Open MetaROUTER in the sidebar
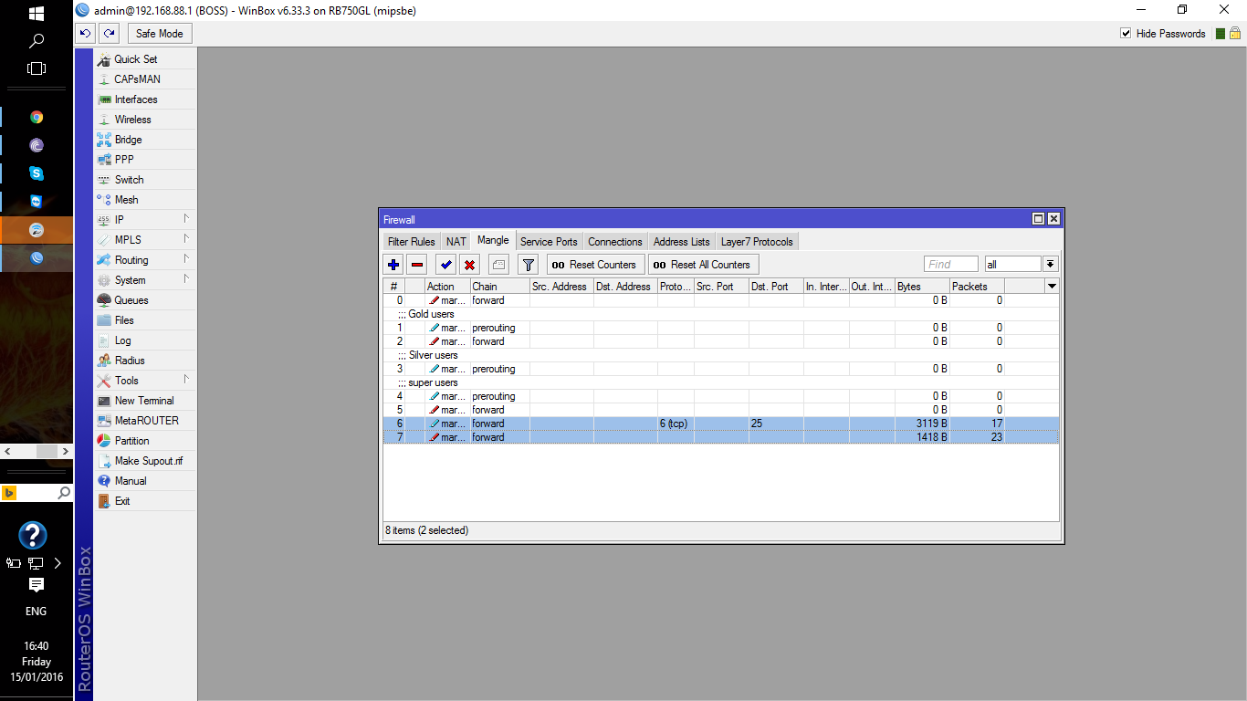Viewport: 1247px width, 701px height. tap(145, 421)
